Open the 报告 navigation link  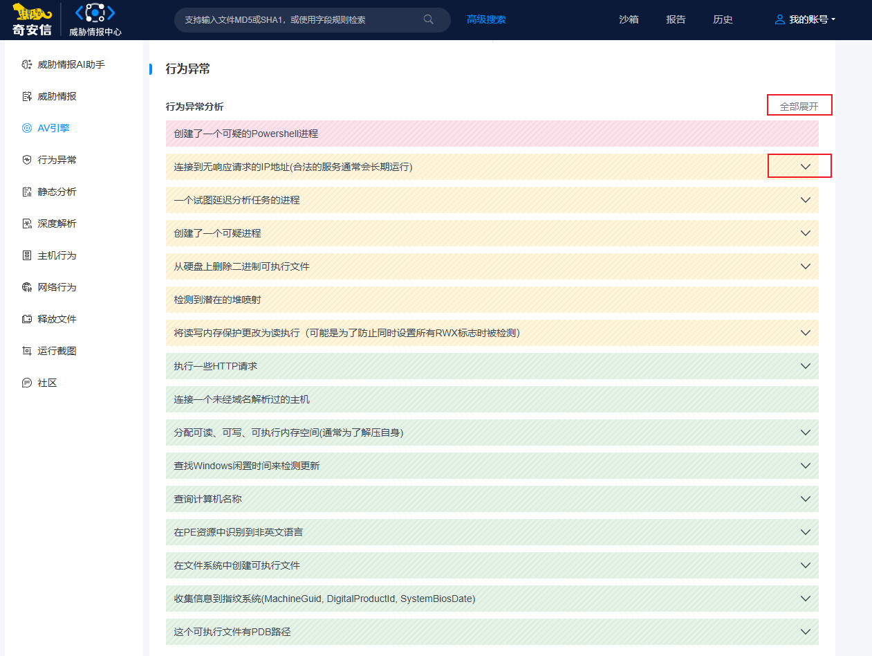click(x=676, y=19)
